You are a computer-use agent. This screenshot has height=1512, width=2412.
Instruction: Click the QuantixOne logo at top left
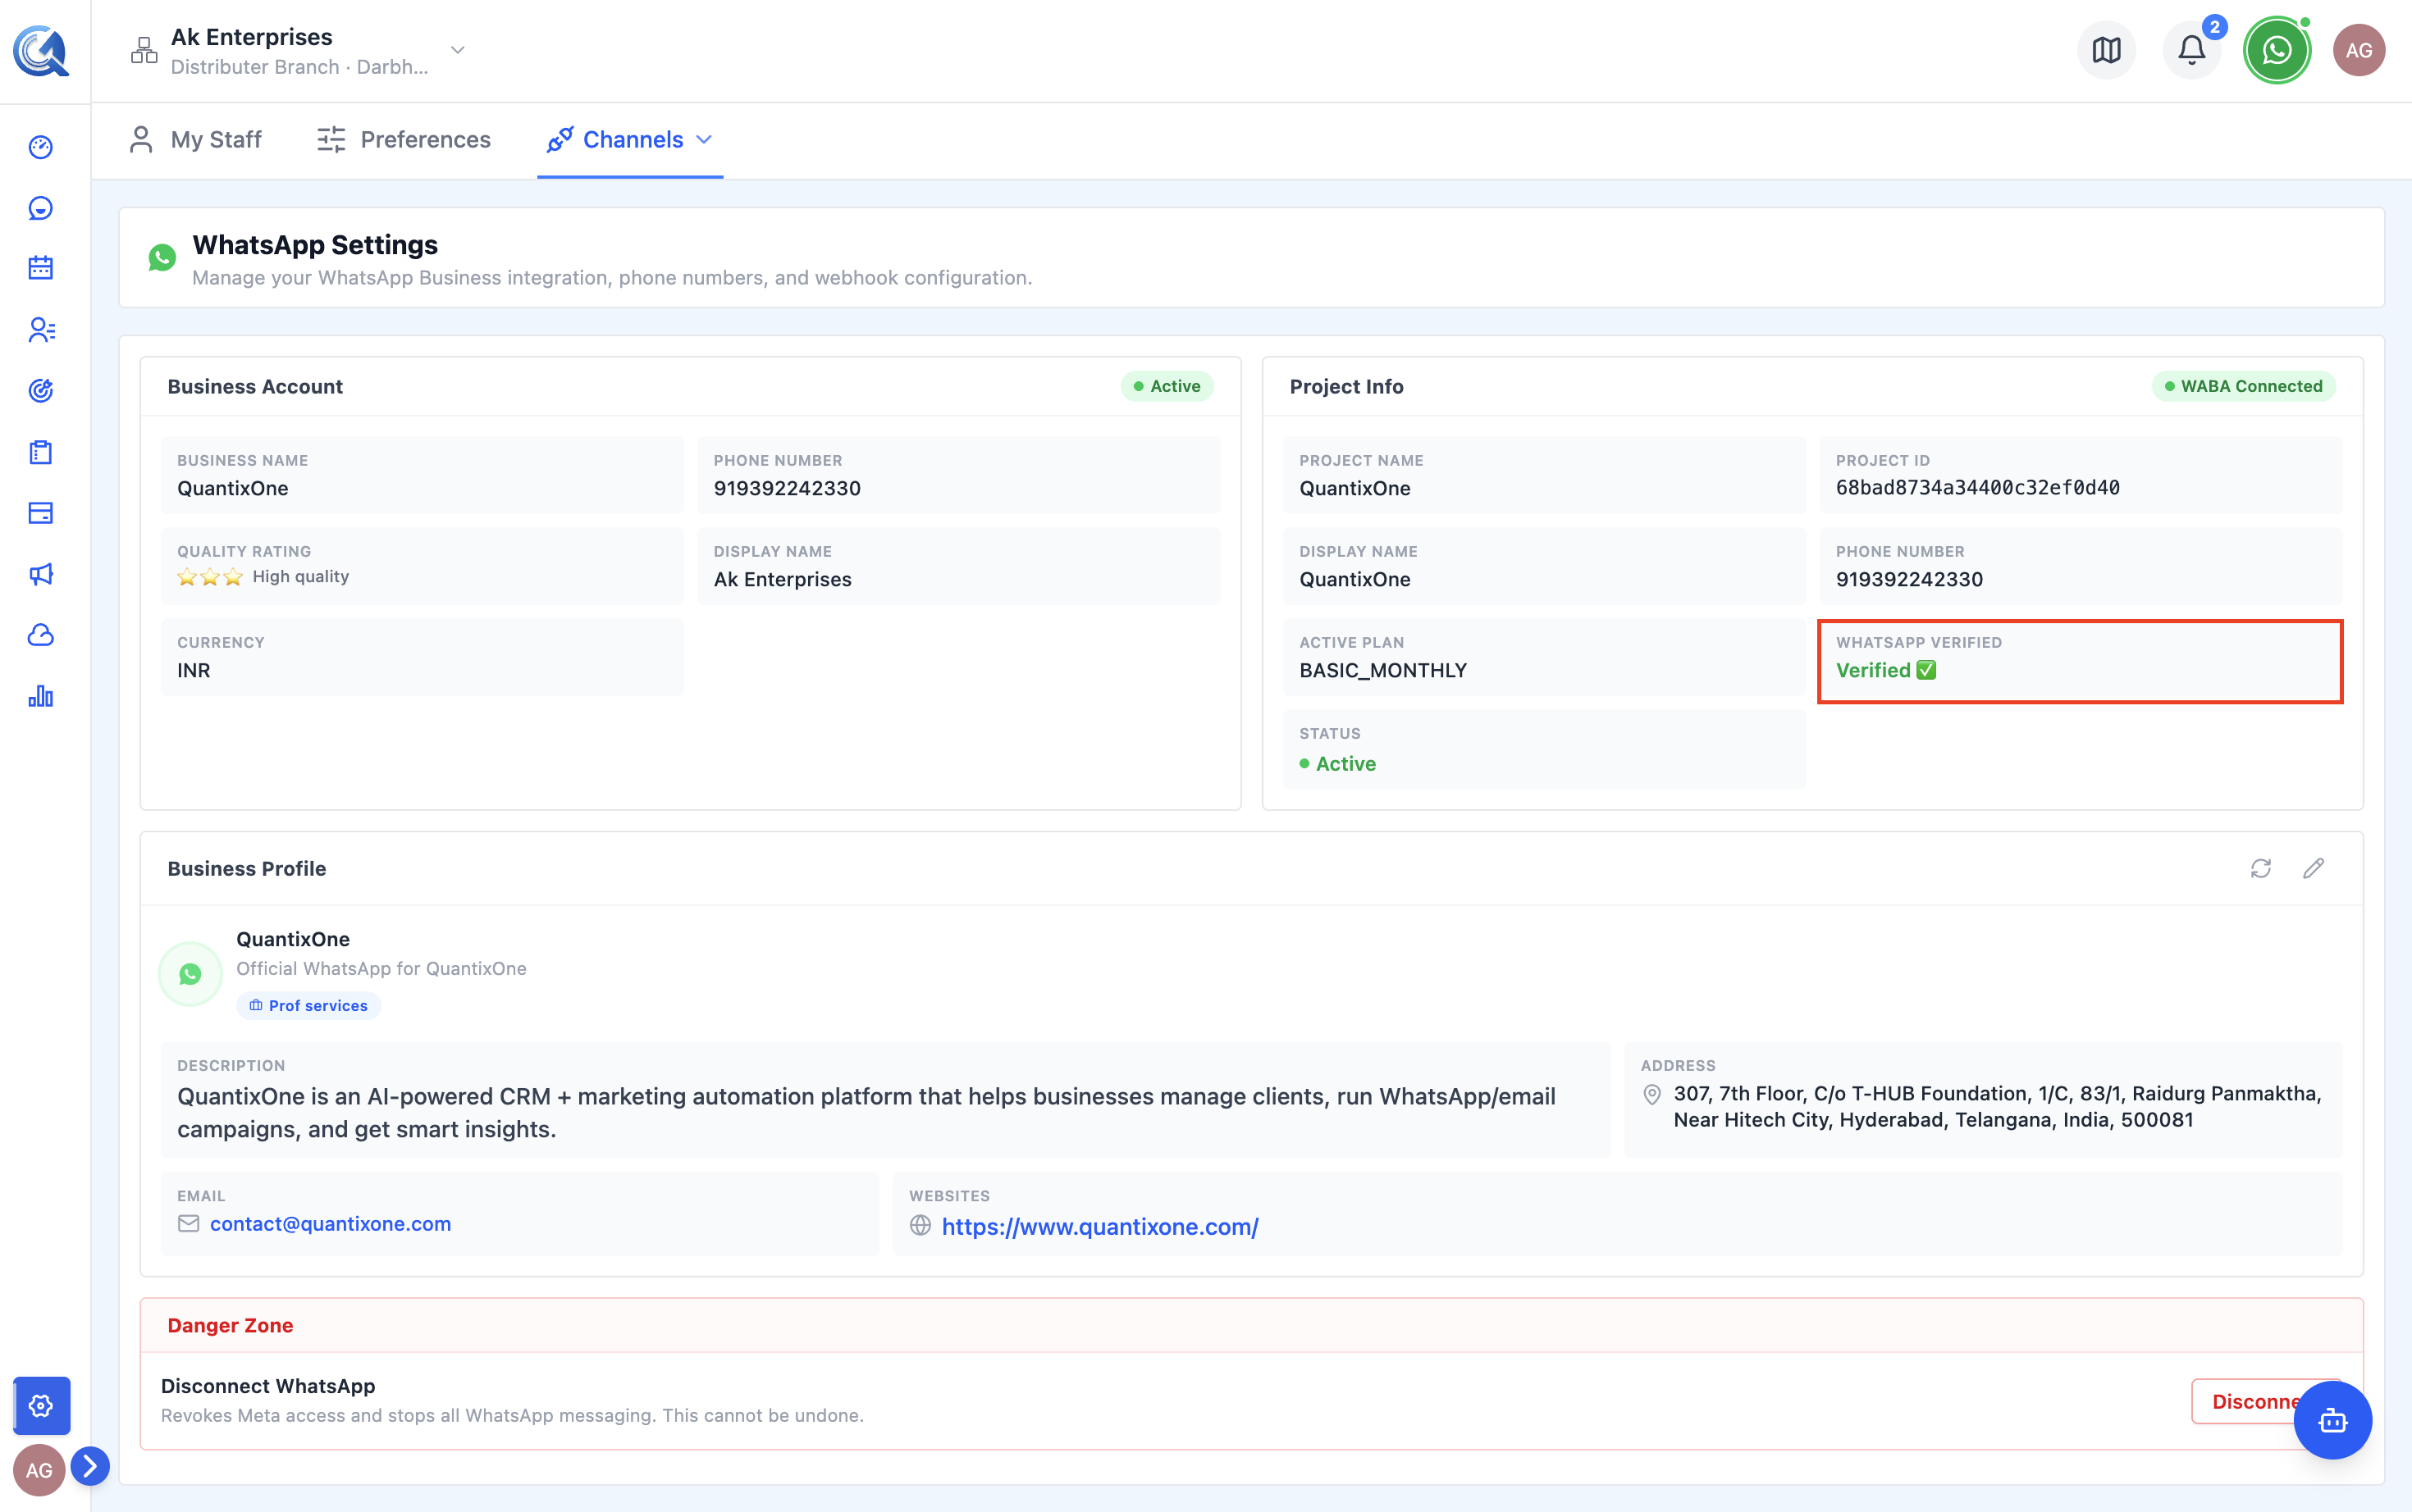[x=41, y=50]
